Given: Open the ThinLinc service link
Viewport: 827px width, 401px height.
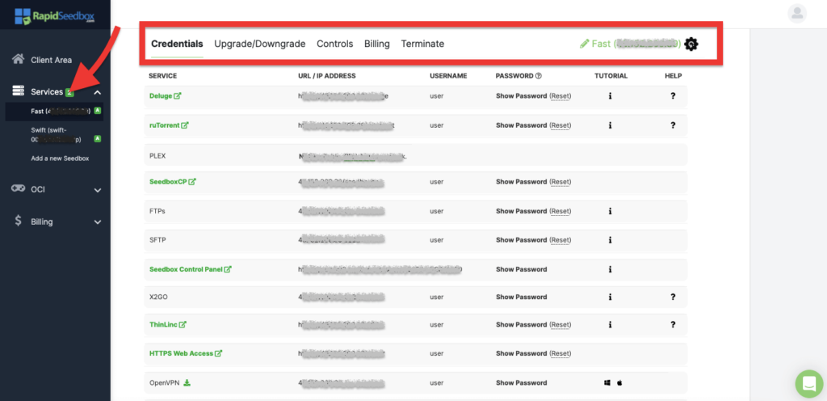Looking at the screenshot, I should 168,324.
